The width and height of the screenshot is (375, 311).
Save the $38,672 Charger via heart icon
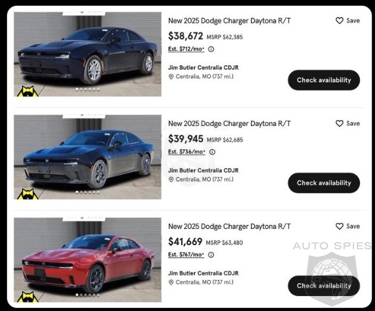339,21
